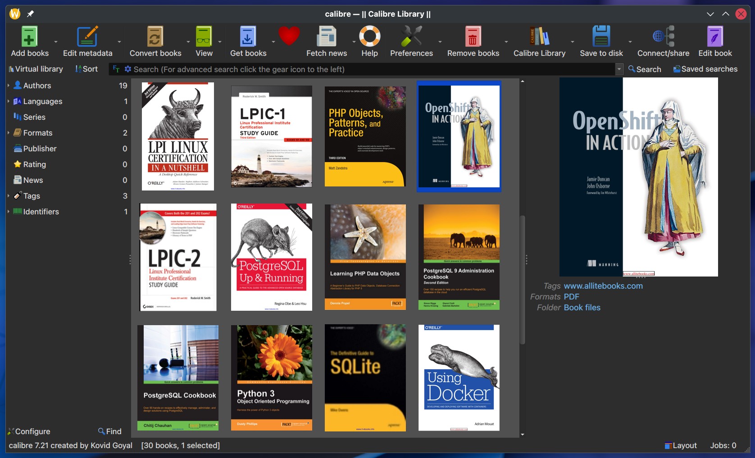
Task: Select PHP Objects, Patterns, and Practice cover
Action: 365,136
